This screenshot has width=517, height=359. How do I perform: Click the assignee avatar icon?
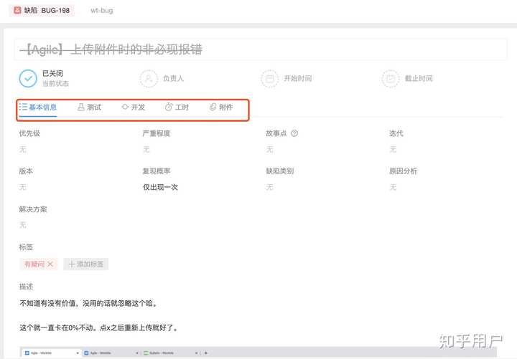click(x=149, y=78)
